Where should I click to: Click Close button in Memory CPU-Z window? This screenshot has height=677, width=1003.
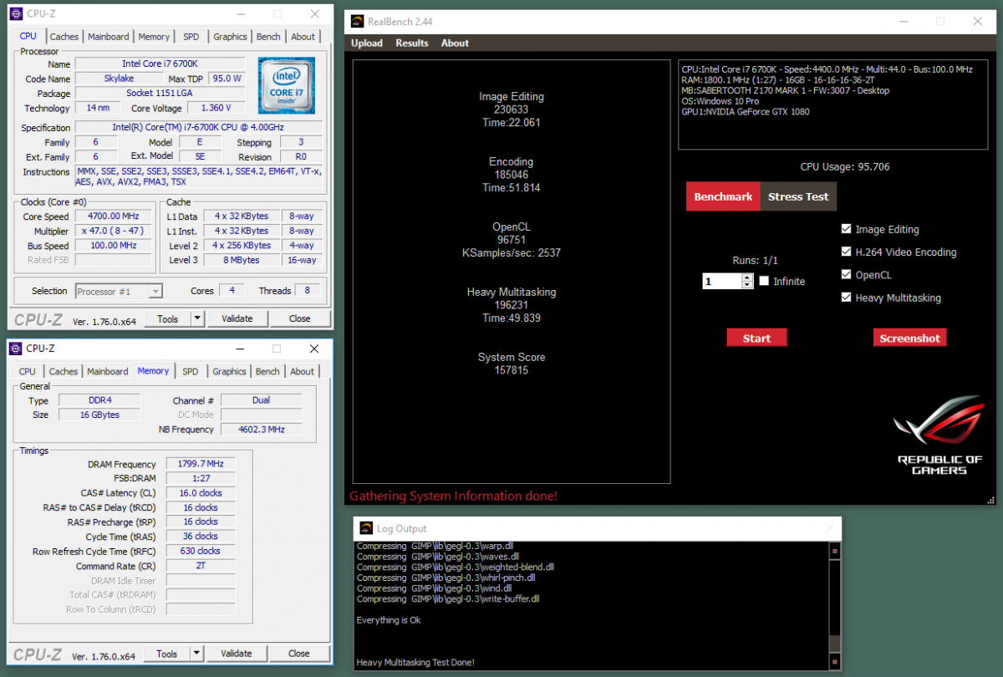(298, 654)
